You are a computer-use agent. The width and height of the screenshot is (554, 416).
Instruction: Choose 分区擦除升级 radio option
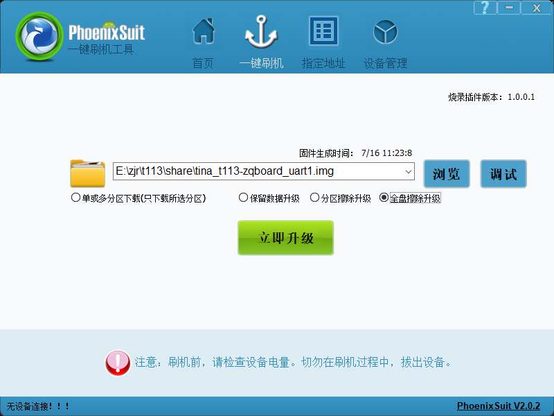click(x=314, y=198)
